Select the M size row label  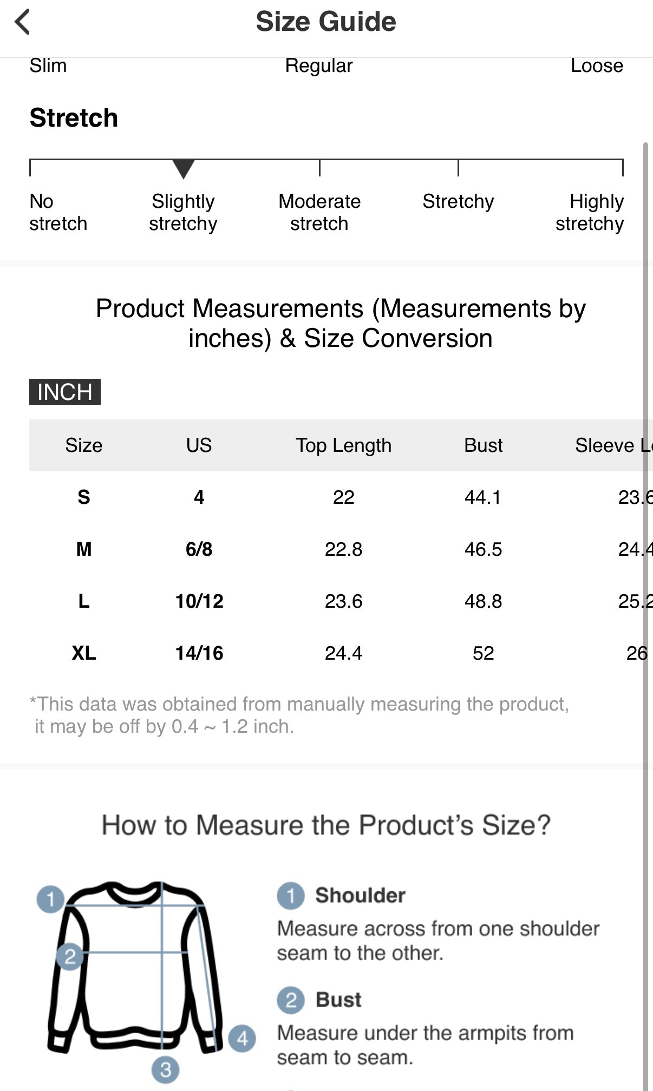click(x=84, y=549)
